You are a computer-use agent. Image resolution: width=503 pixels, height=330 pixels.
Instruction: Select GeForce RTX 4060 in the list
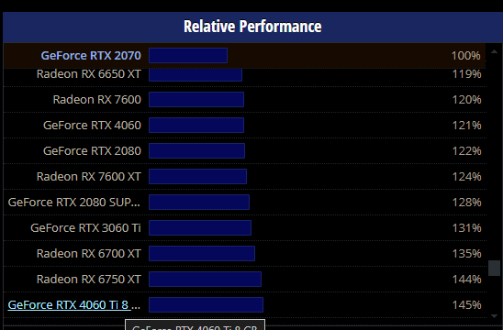tap(92, 126)
